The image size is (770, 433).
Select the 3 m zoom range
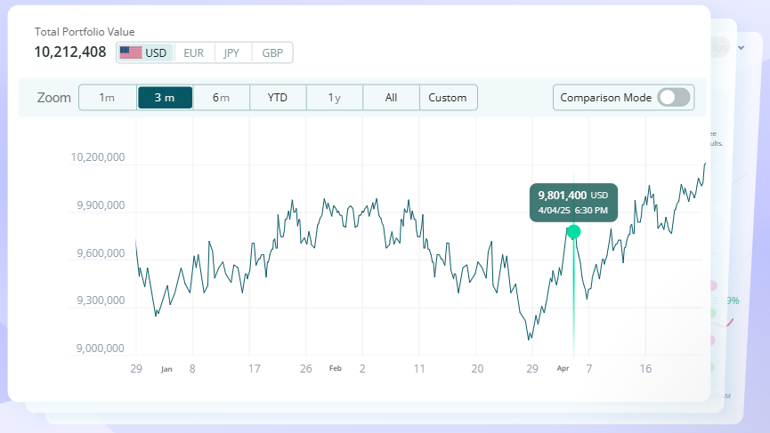pos(165,98)
